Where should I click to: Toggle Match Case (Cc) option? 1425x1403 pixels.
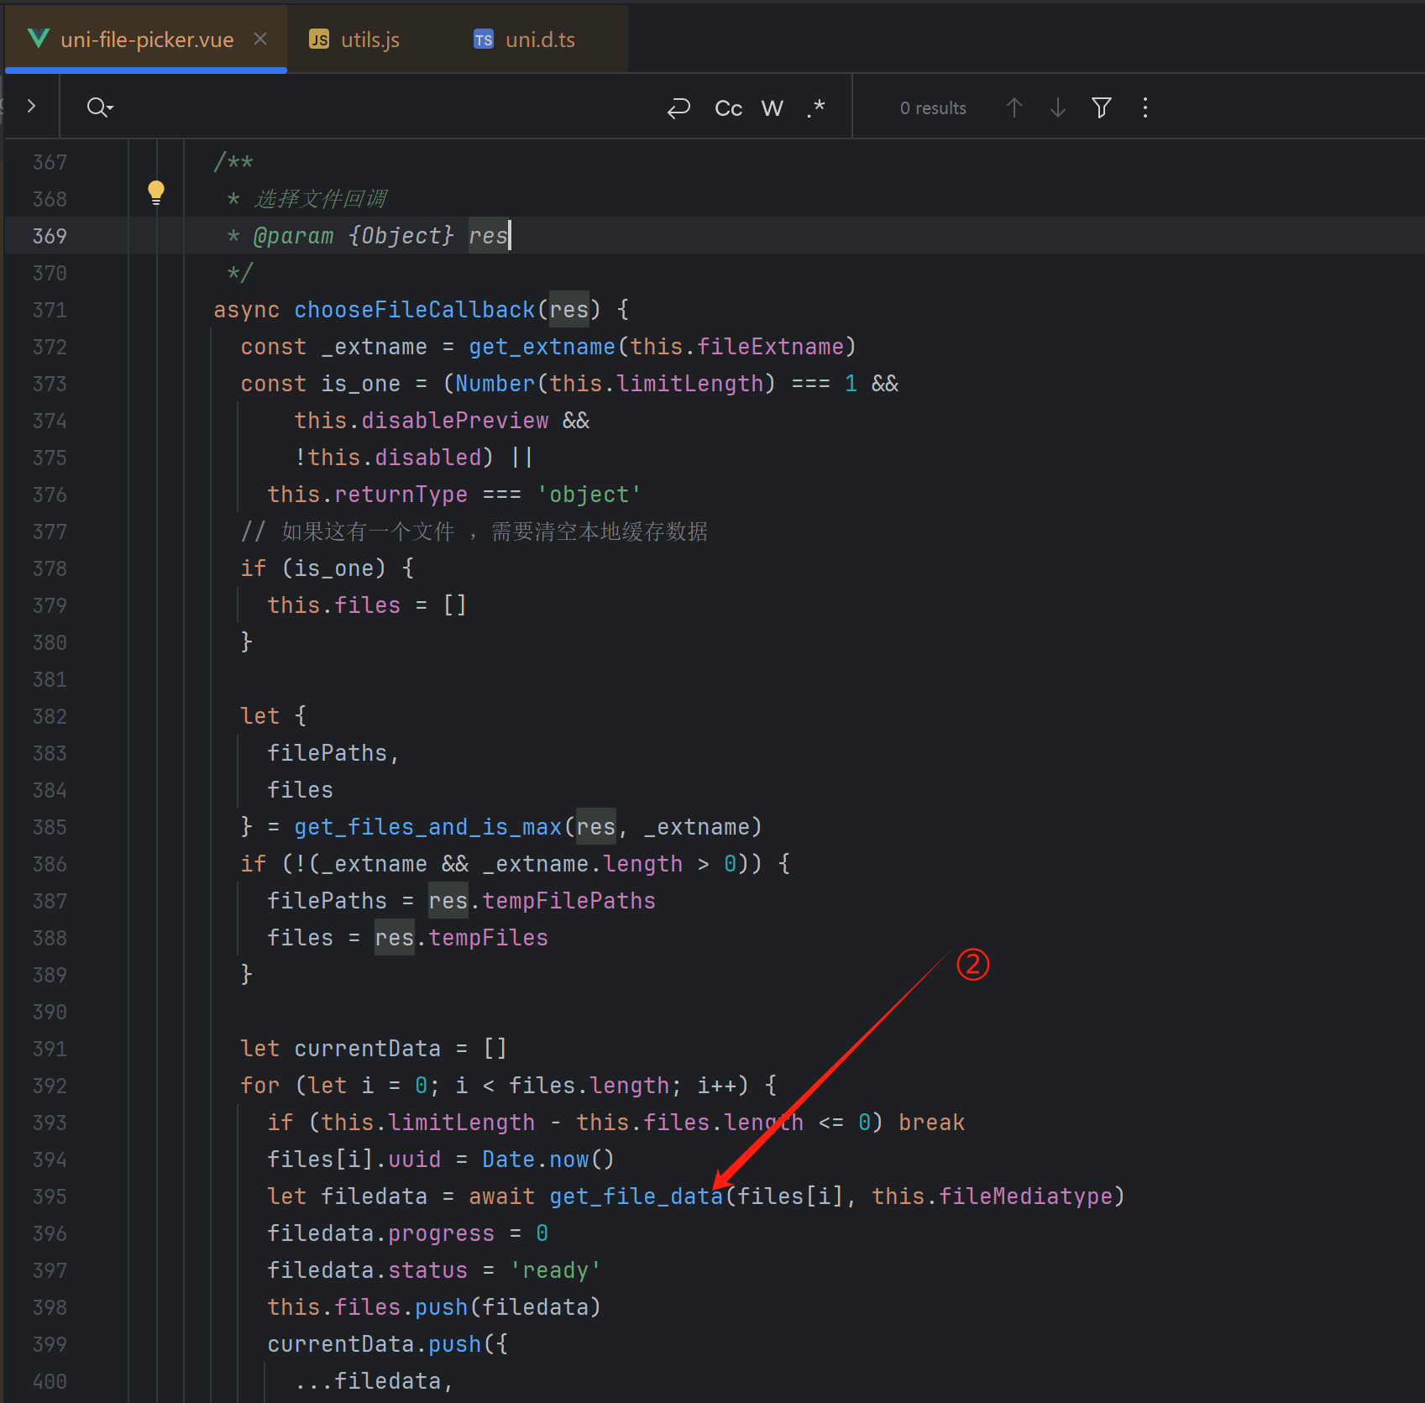pyautogui.click(x=728, y=107)
